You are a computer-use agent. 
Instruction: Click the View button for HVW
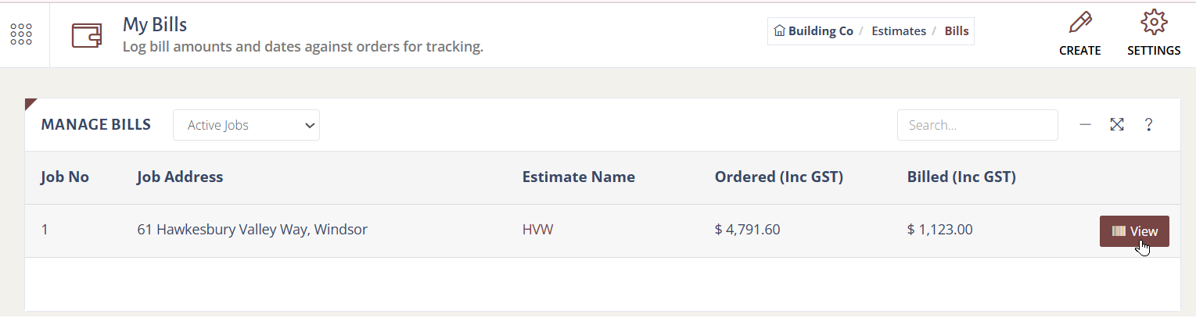pyautogui.click(x=1133, y=231)
